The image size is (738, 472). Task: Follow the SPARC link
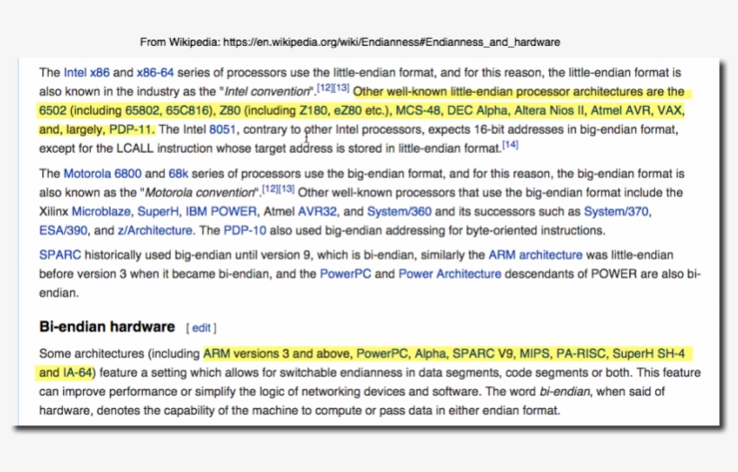pos(59,255)
